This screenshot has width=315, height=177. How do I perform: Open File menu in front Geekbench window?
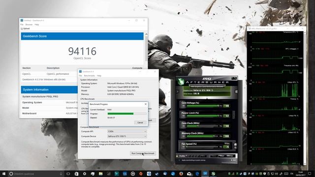coord(80,76)
